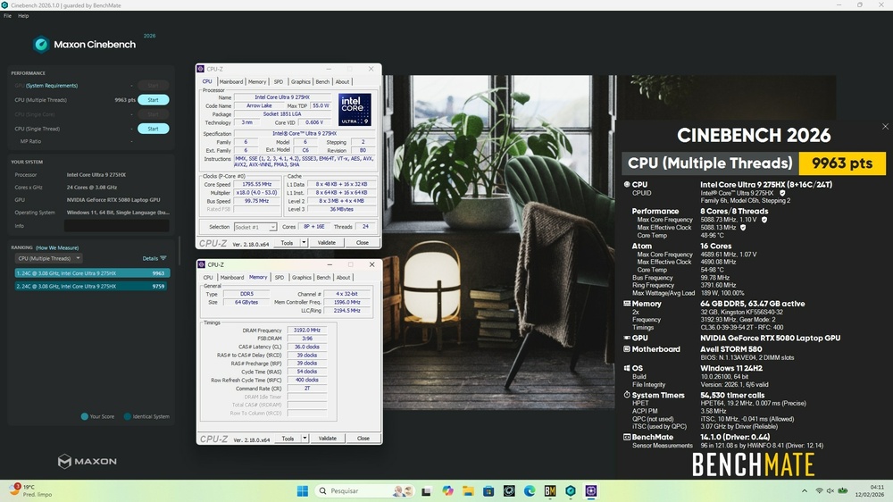Switch to the Mainboard tab in top CPU-Z

[231, 81]
